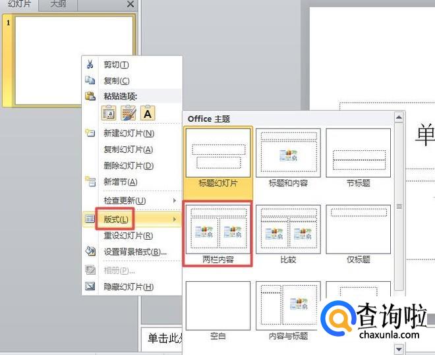Choose paste text only 'A' icon
Screen dimensions: 435x355
click(x=148, y=113)
